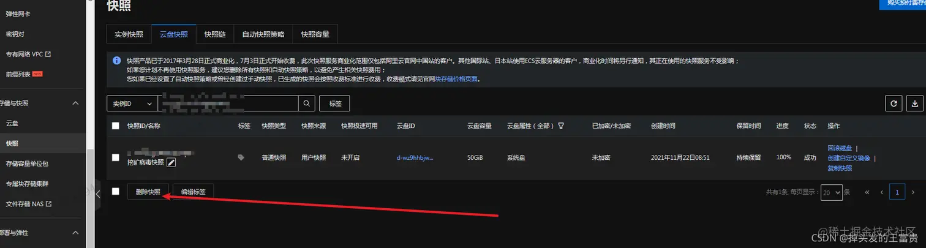
Task: Click the 回滚磁盘 action link
Action: point(840,148)
